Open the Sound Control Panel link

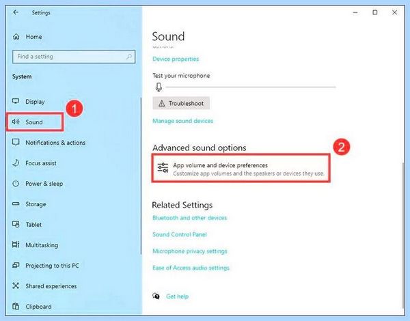pos(180,234)
